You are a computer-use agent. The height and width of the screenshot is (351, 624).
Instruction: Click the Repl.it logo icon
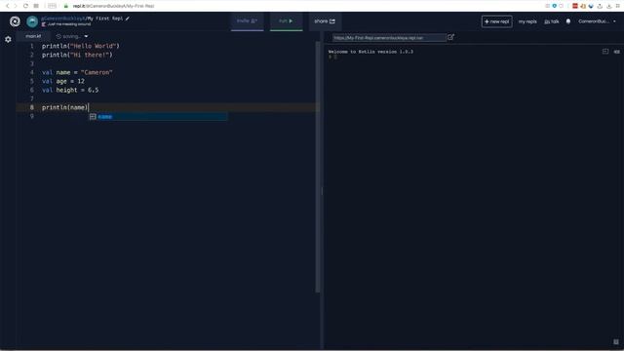tap(15, 21)
